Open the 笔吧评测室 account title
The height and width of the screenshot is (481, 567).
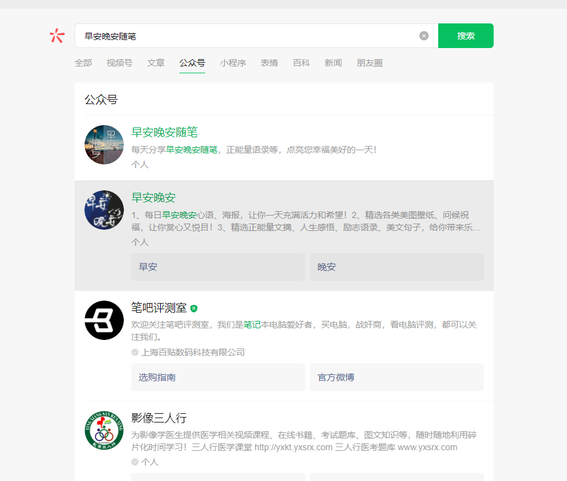159,308
